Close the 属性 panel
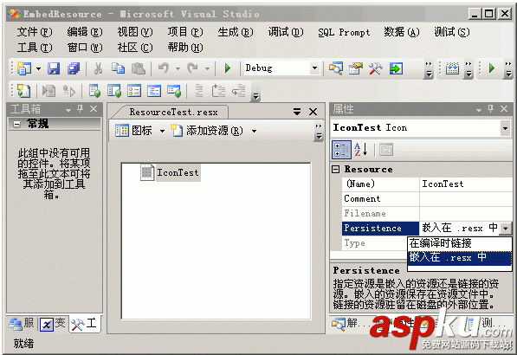Image resolution: width=517 pixels, height=355 pixels. coord(504,109)
